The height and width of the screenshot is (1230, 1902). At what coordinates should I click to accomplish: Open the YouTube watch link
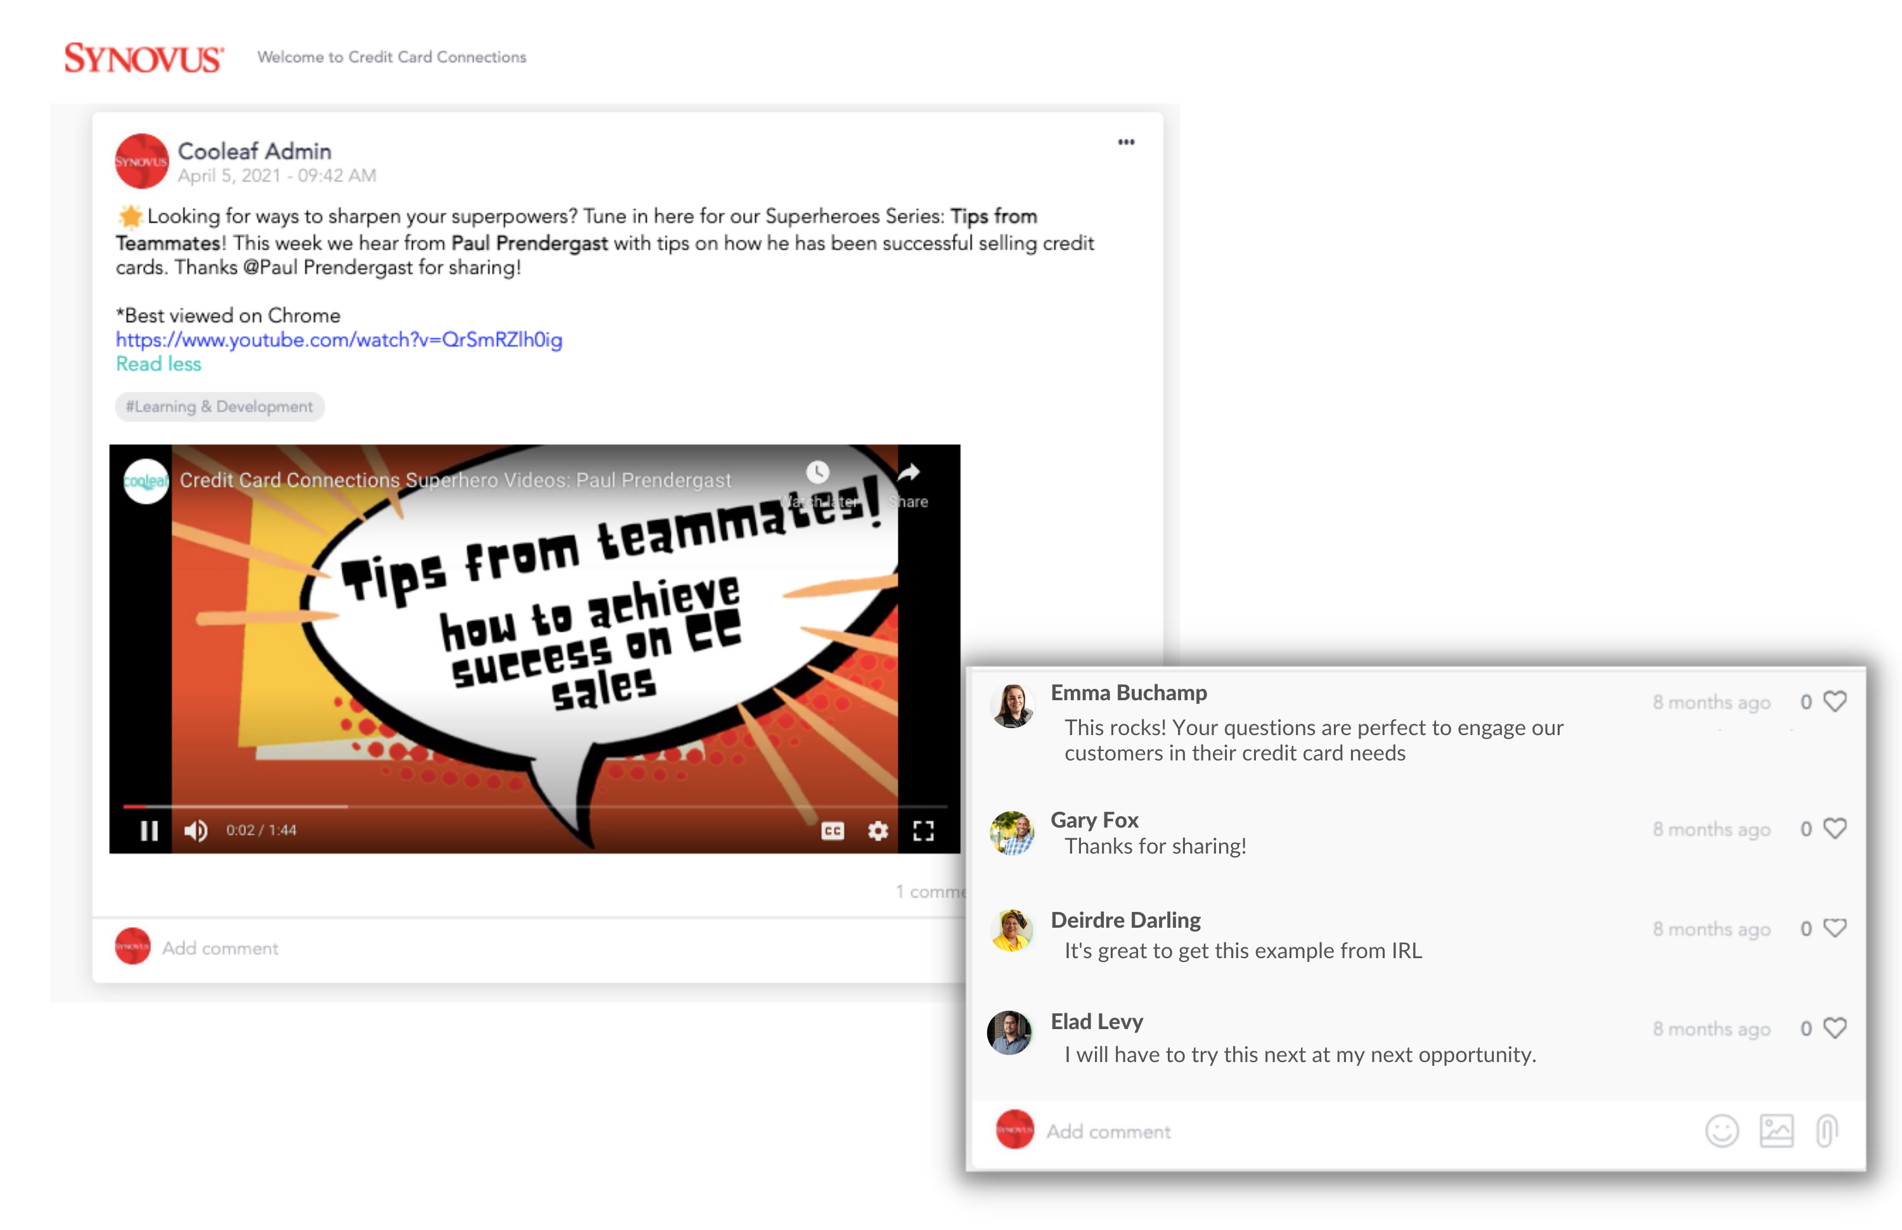tap(339, 340)
